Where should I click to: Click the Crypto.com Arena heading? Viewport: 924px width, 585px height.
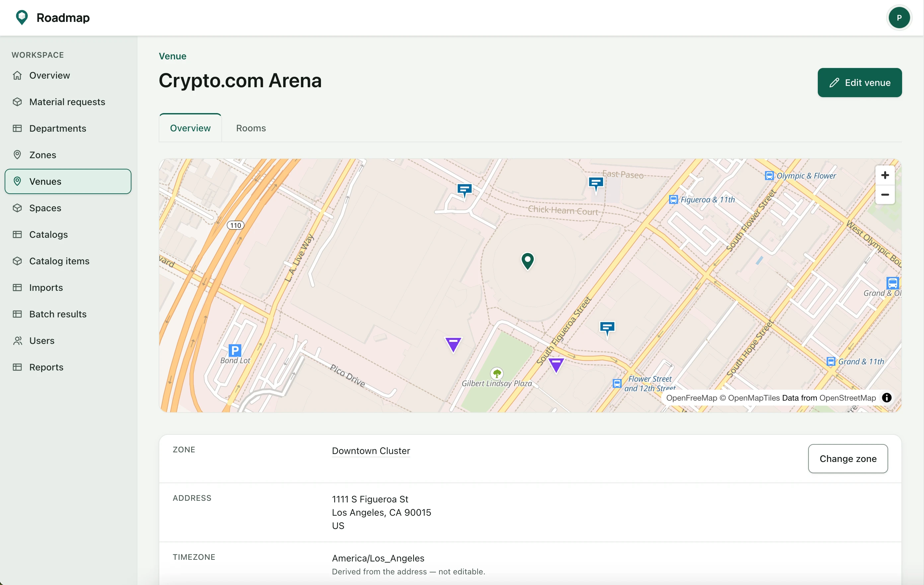(x=240, y=81)
